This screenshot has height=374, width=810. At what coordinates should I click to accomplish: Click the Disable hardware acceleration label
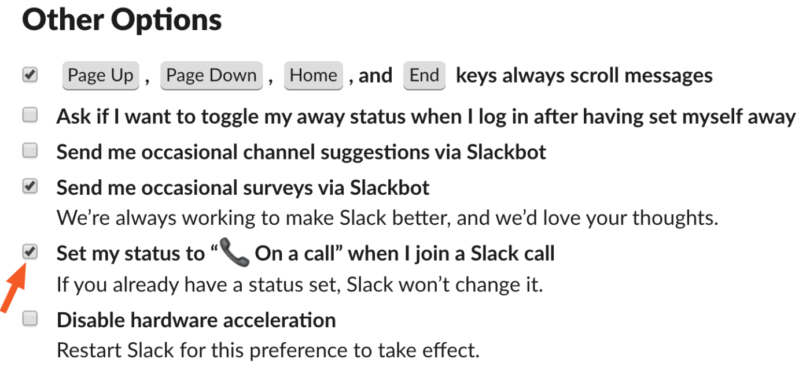pos(196,319)
